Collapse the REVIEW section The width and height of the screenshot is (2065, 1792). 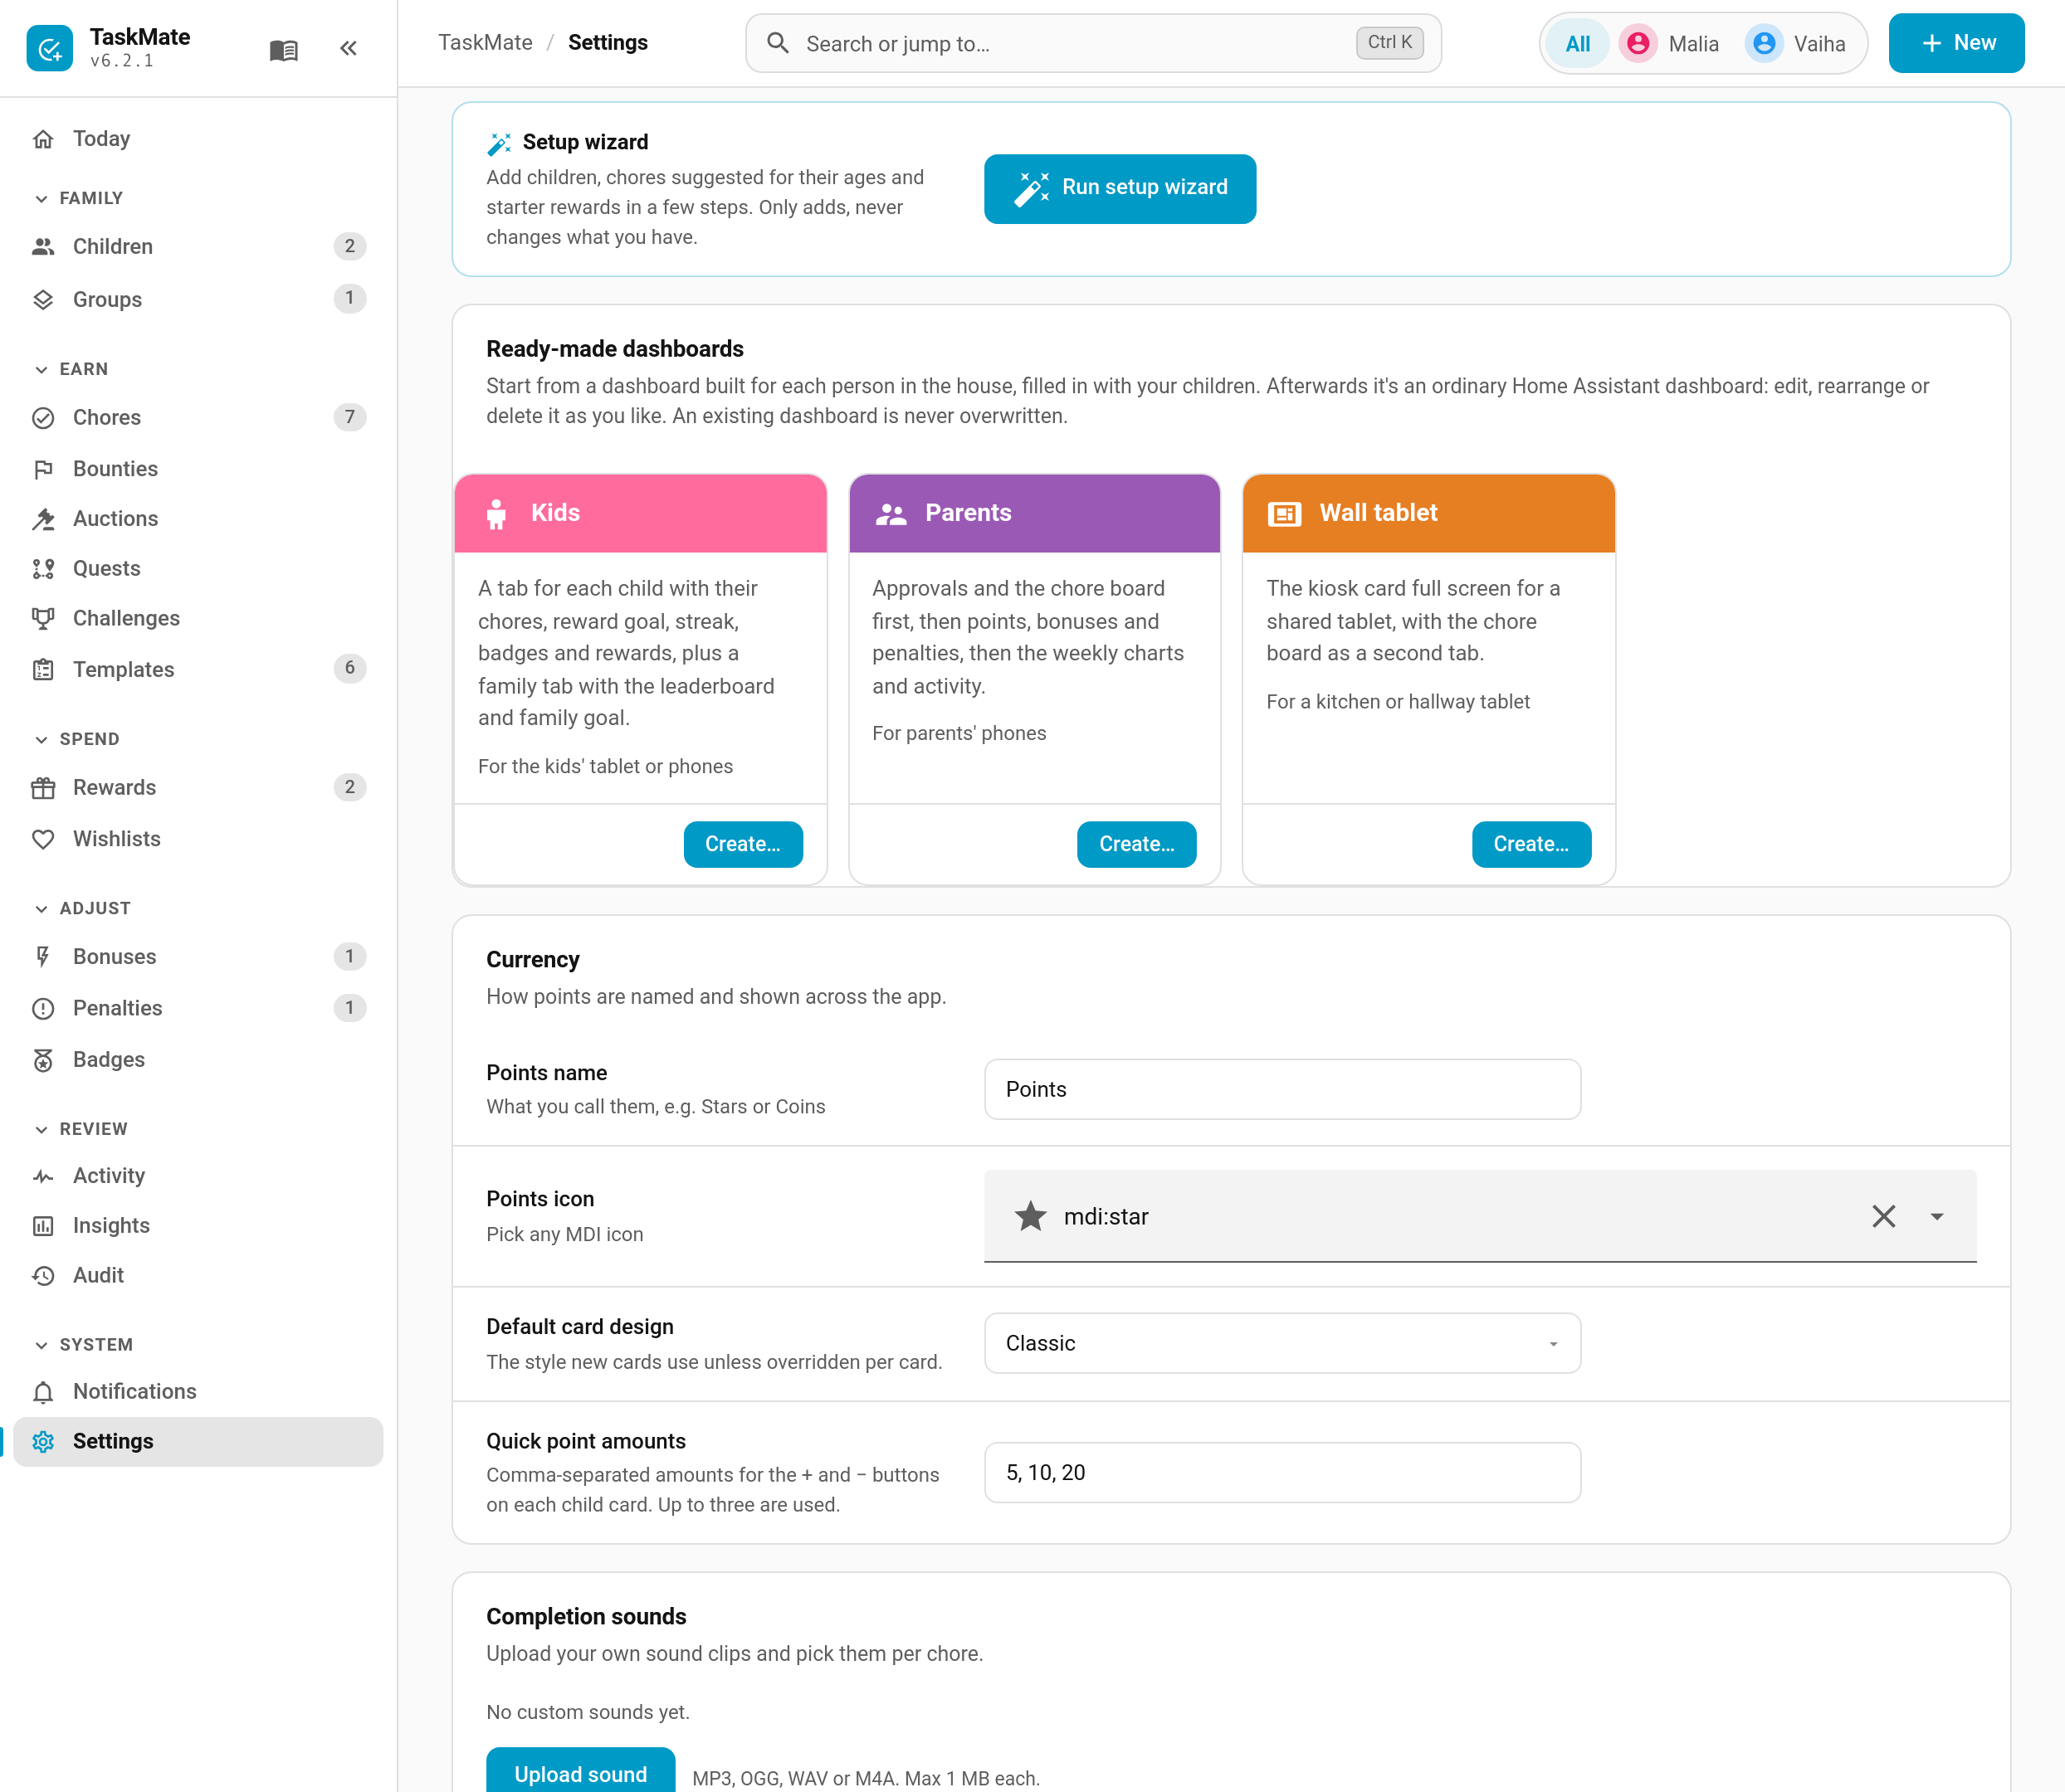point(80,1129)
